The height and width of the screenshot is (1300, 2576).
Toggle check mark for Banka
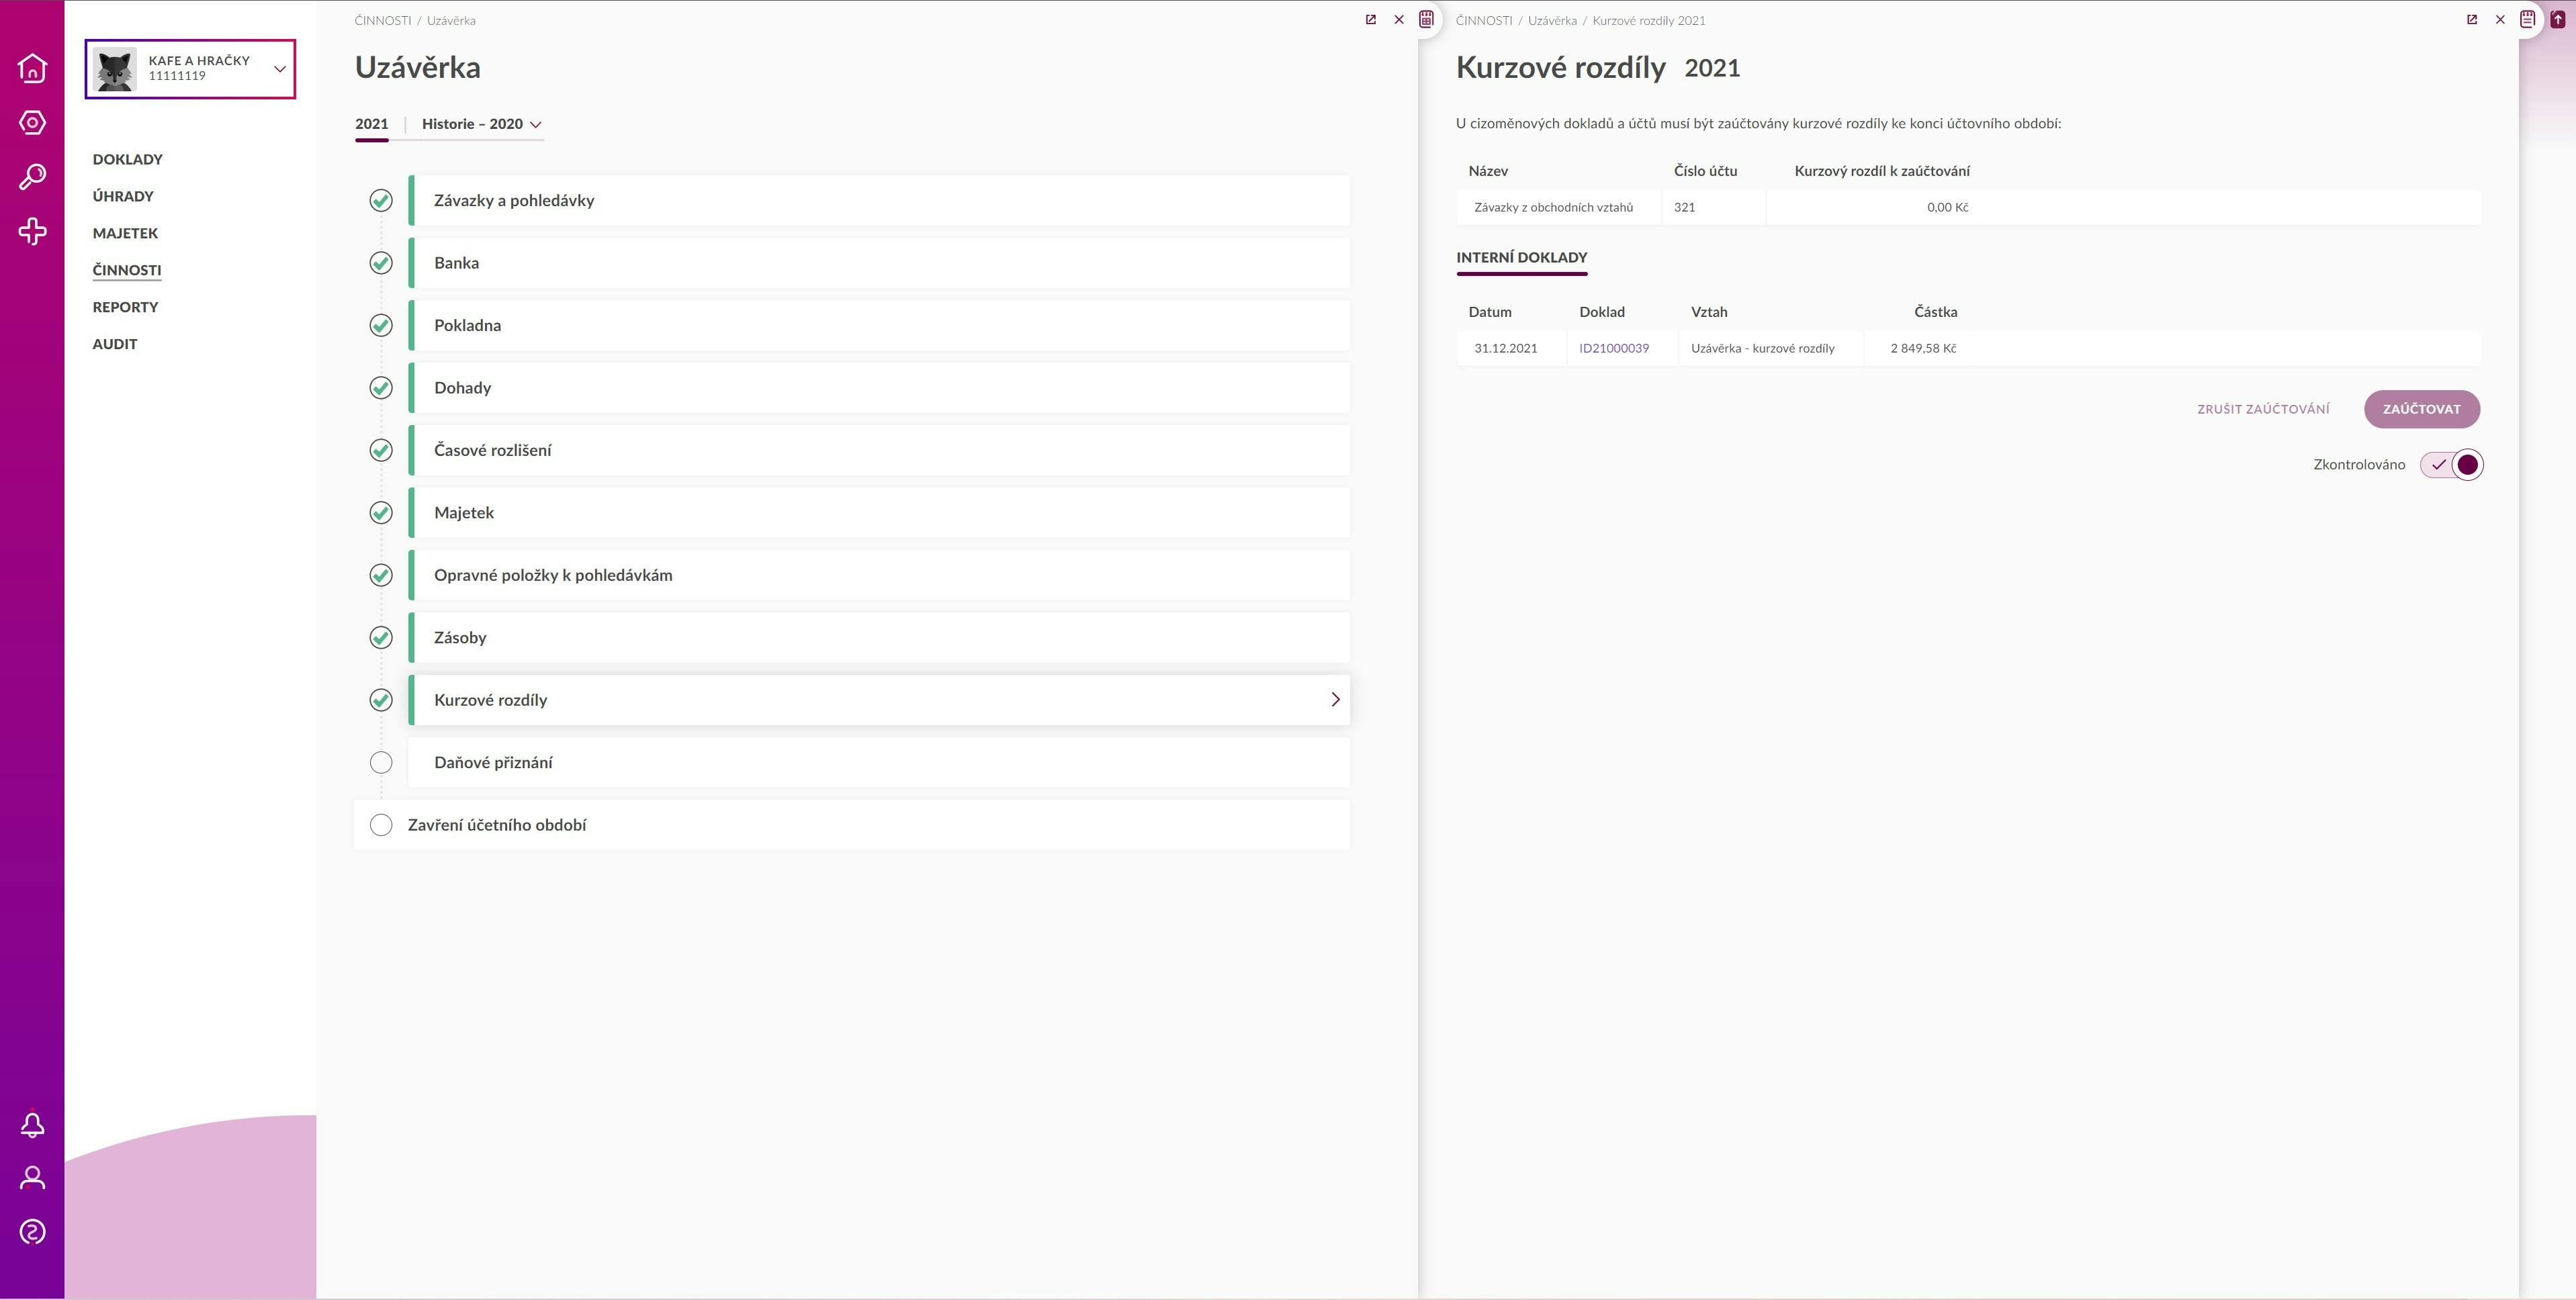pyautogui.click(x=381, y=263)
